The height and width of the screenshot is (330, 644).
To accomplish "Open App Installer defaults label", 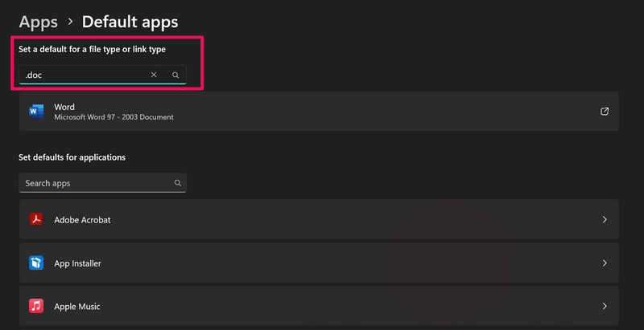I will pos(77,263).
